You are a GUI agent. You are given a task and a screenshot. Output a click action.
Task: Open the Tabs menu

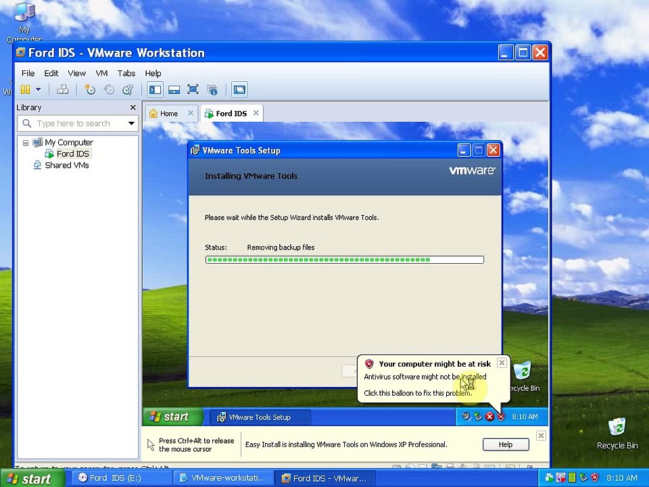(126, 73)
